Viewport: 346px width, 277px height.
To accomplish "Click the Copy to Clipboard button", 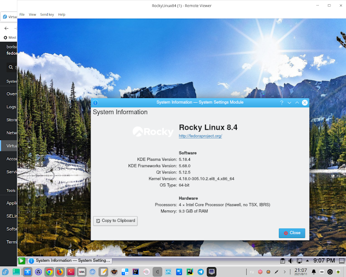I will (116, 221).
